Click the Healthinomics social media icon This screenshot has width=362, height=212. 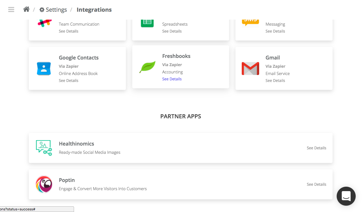pyautogui.click(x=44, y=148)
